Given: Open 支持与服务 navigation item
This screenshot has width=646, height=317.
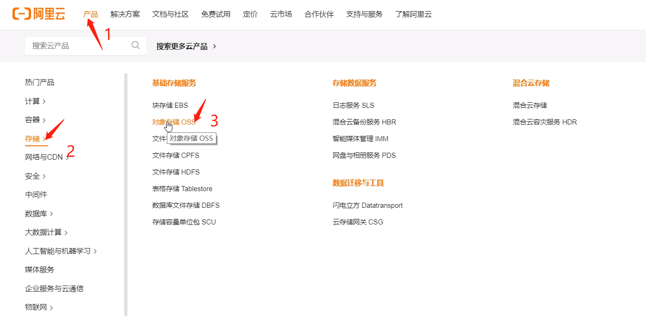Looking at the screenshot, I should point(365,14).
